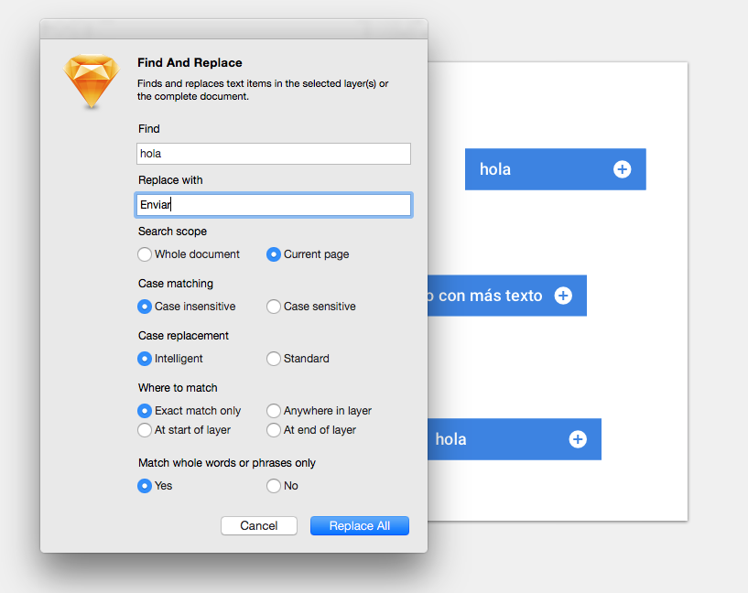Set match whole words to 'No'
748x593 pixels.
pyautogui.click(x=274, y=486)
